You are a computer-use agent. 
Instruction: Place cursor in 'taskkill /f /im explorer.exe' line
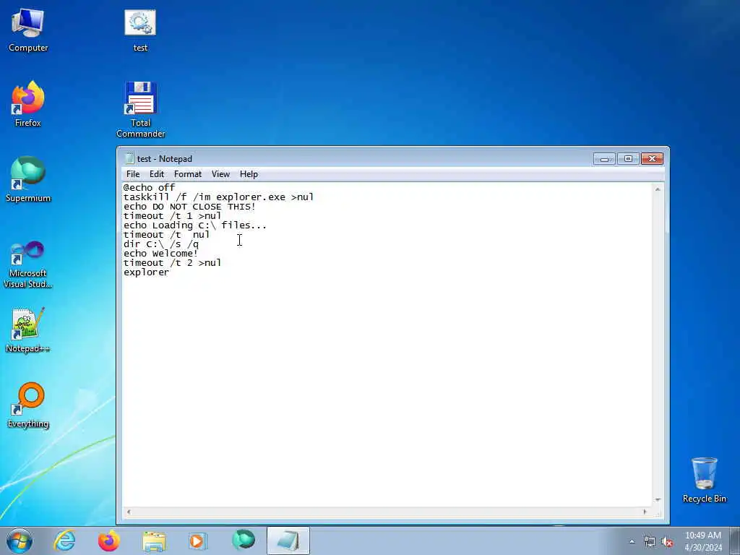[x=218, y=197]
